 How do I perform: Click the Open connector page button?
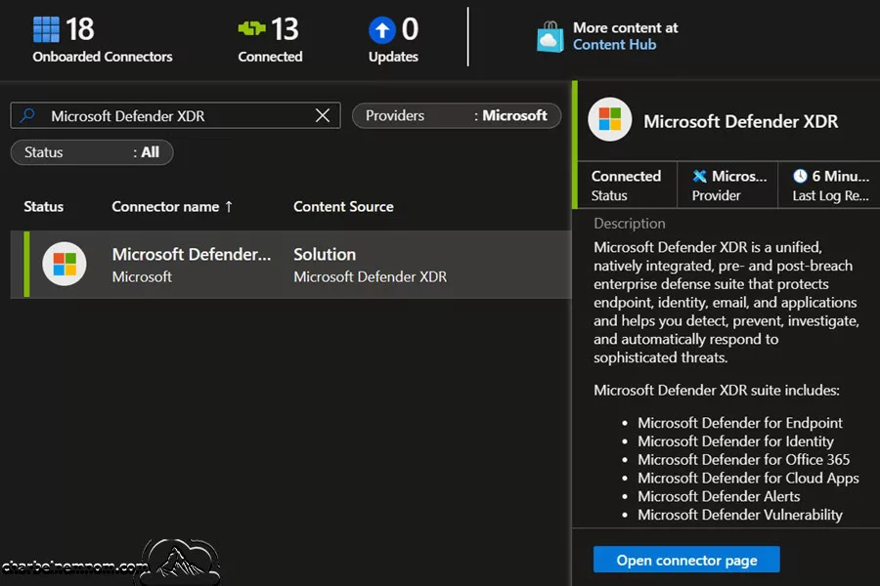point(686,560)
